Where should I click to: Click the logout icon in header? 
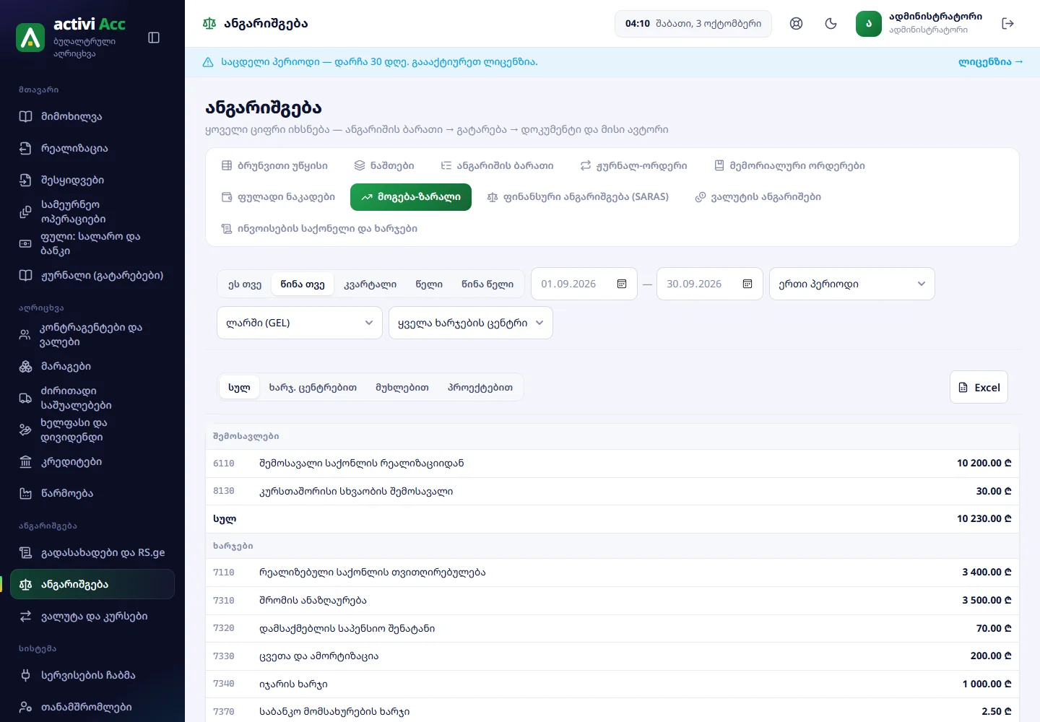tap(1008, 24)
